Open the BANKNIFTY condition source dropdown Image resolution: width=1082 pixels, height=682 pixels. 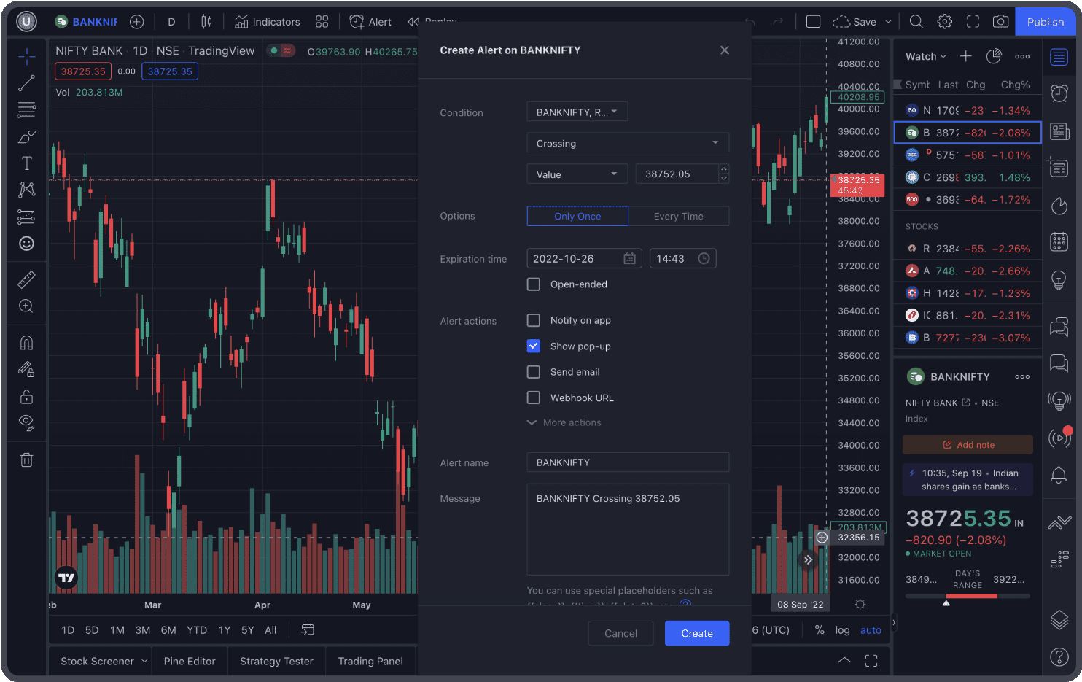tap(577, 112)
